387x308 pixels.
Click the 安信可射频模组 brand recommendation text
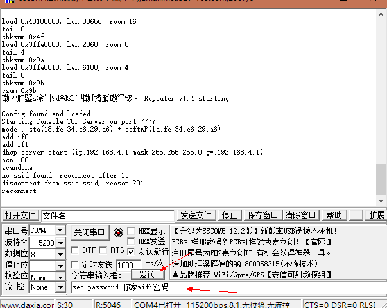pyautogui.click(x=299, y=275)
